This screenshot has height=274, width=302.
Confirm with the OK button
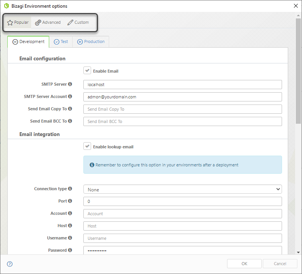click(x=244, y=264)
